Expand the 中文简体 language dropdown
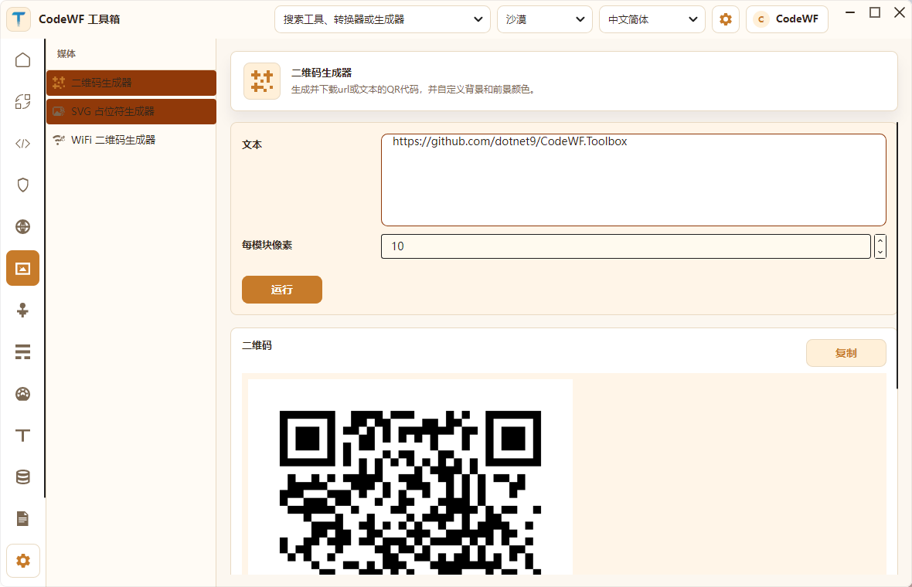The image size is (912, 587). tap(652, 19)
